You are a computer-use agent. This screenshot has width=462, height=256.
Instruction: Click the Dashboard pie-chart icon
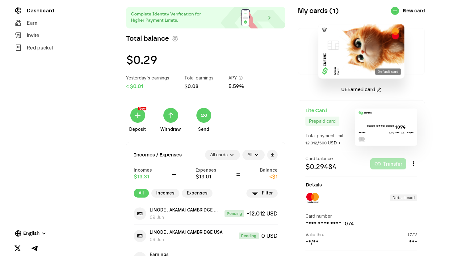click(x=18, y=11)
